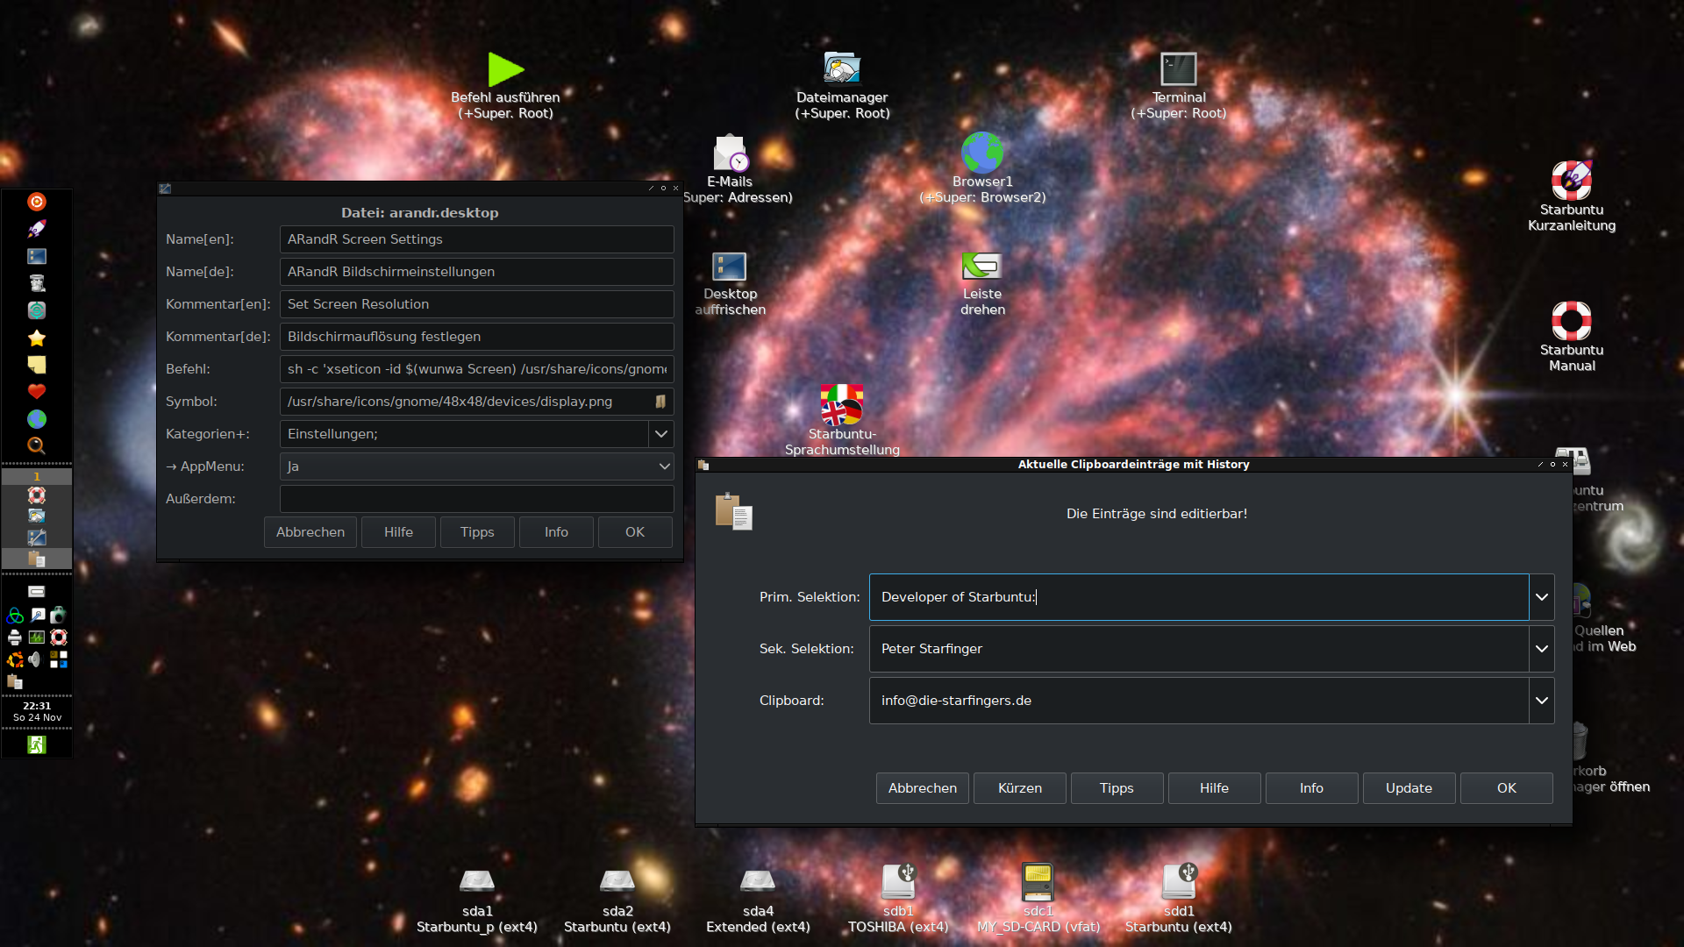The width and height of the screenshot is (1684, 947).
Task: Open Starbuntu Manual lifebuoy icon
Action: pyautogui.click(x=1572, y=321)
